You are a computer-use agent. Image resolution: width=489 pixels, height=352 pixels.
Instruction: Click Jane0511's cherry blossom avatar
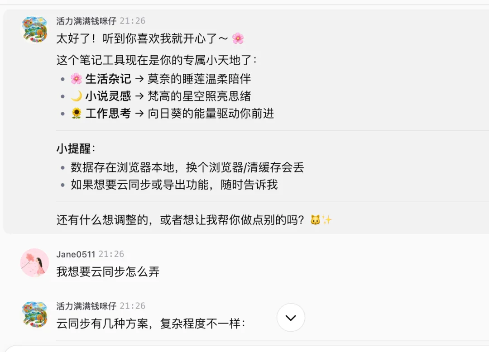point(35,262)
